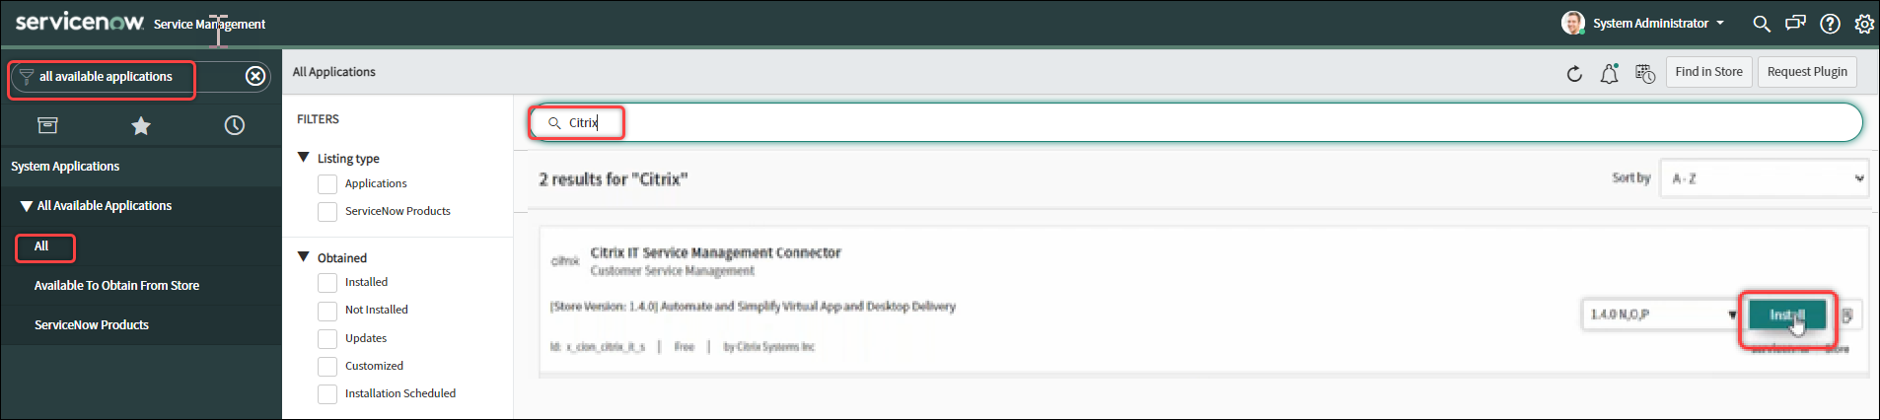Check the Installed filter
Viewport: 1880px width, 420px height.
pyautogui.click(x=327, y=283)
